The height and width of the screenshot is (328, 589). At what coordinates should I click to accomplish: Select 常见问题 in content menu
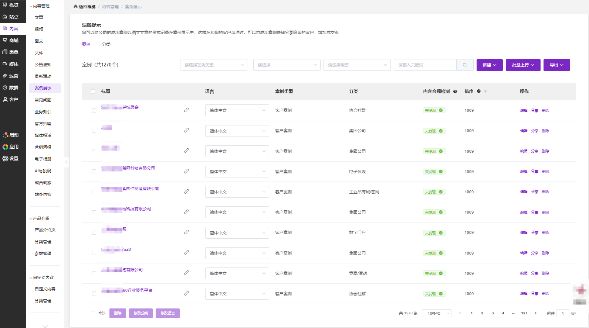43,100
